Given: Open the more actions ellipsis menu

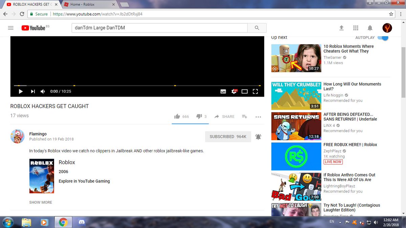Looking at the screenshot, I should tap(258, 117).
